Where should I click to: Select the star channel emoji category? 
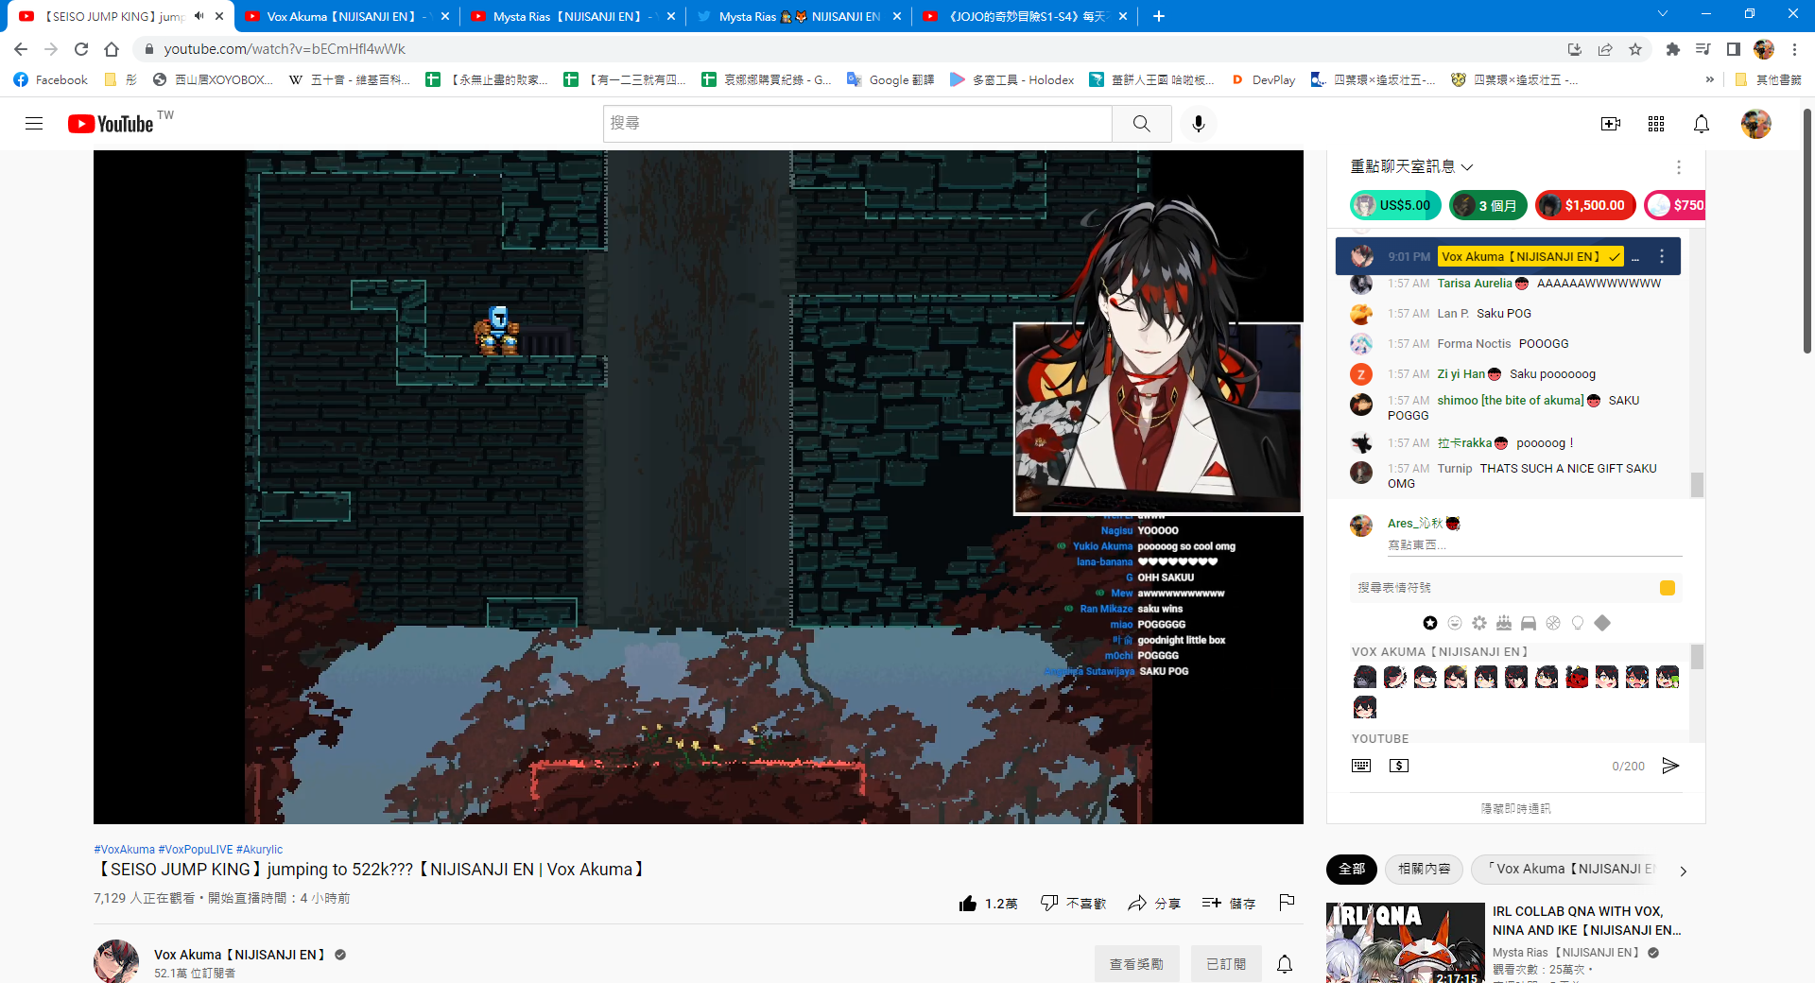tap(1430, 623)
